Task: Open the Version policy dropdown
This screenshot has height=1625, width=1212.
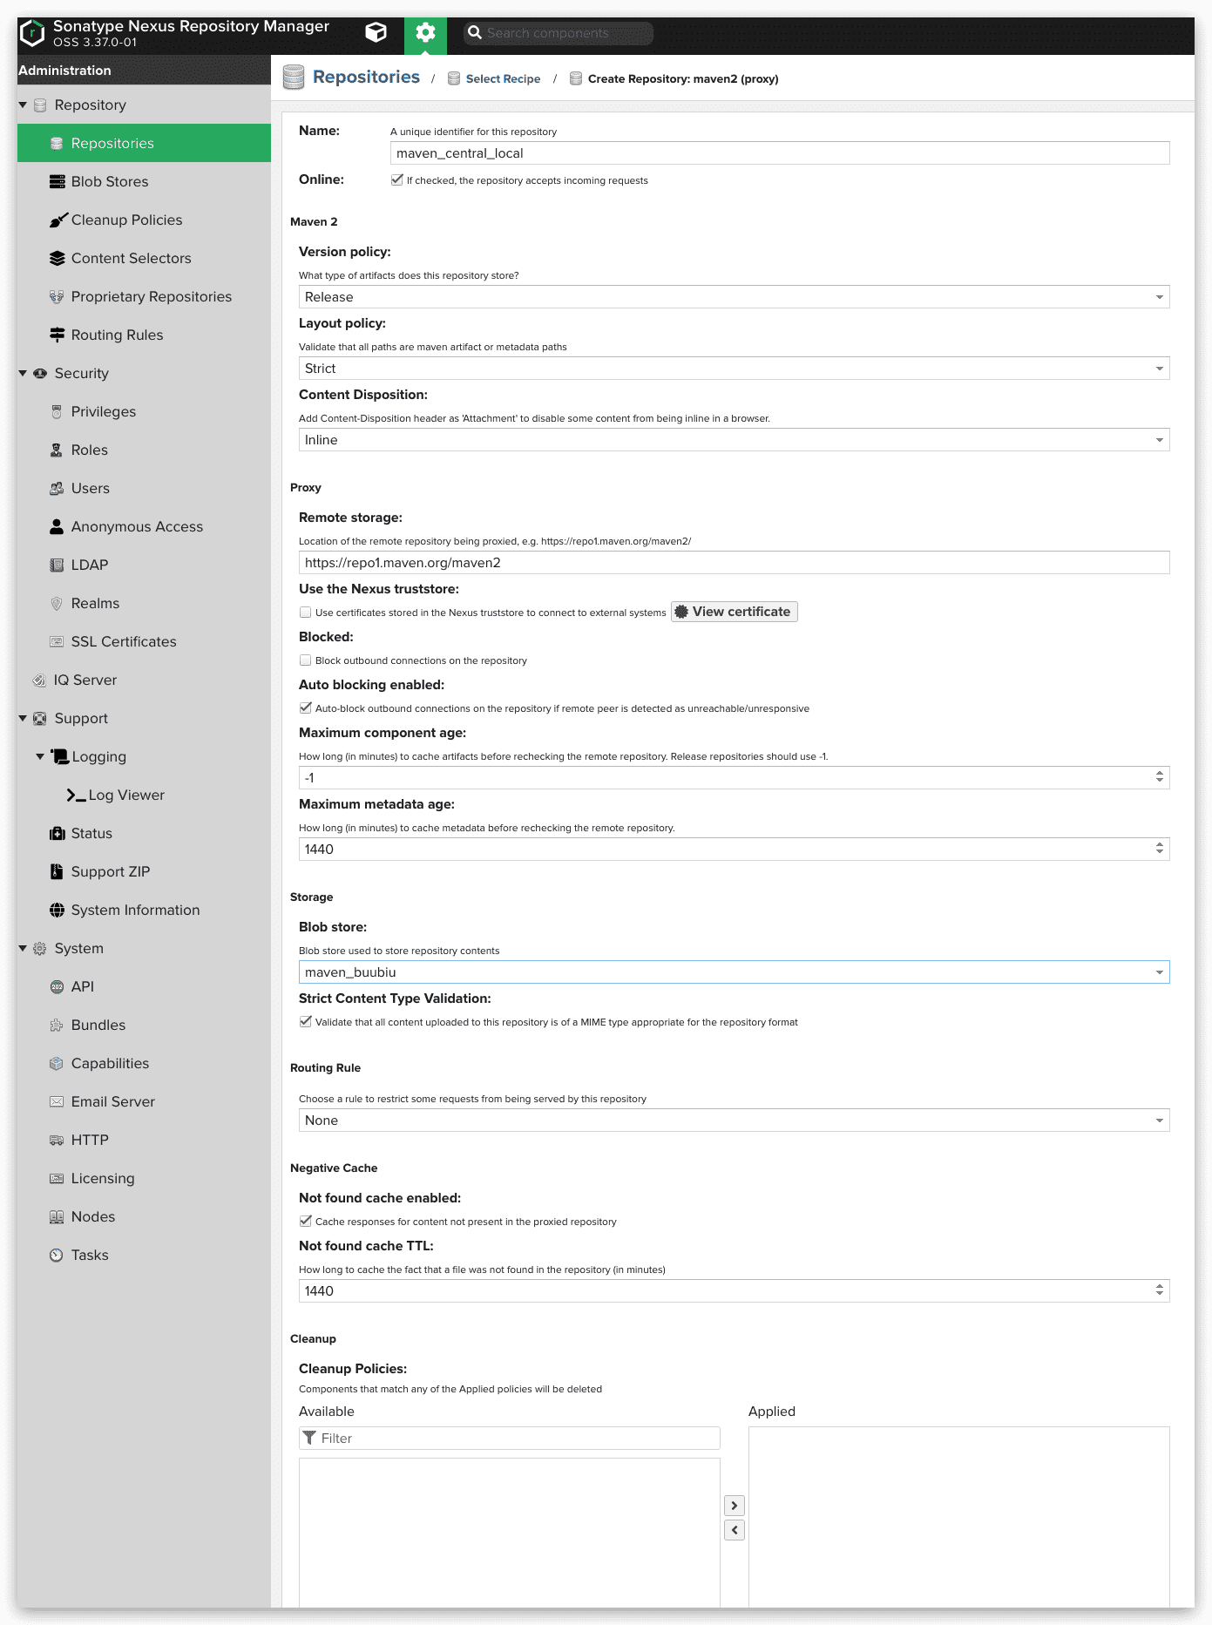Action: coord(733,297)
